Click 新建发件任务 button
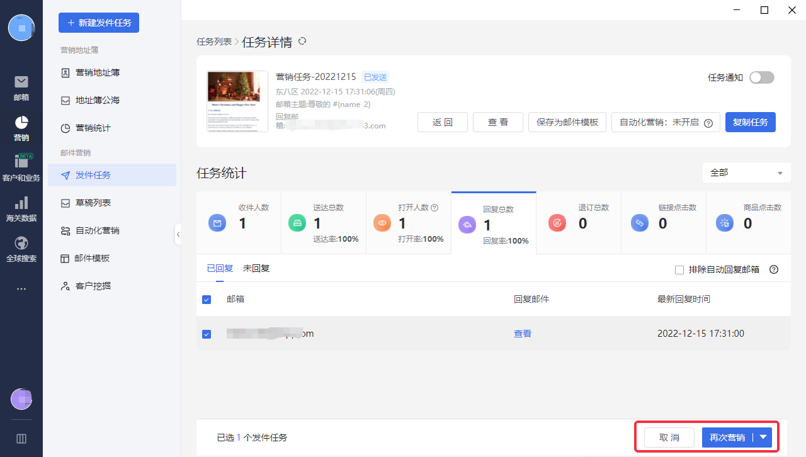Image resolution: width=806 pixels, height=457 pixels. coord(99,23)
